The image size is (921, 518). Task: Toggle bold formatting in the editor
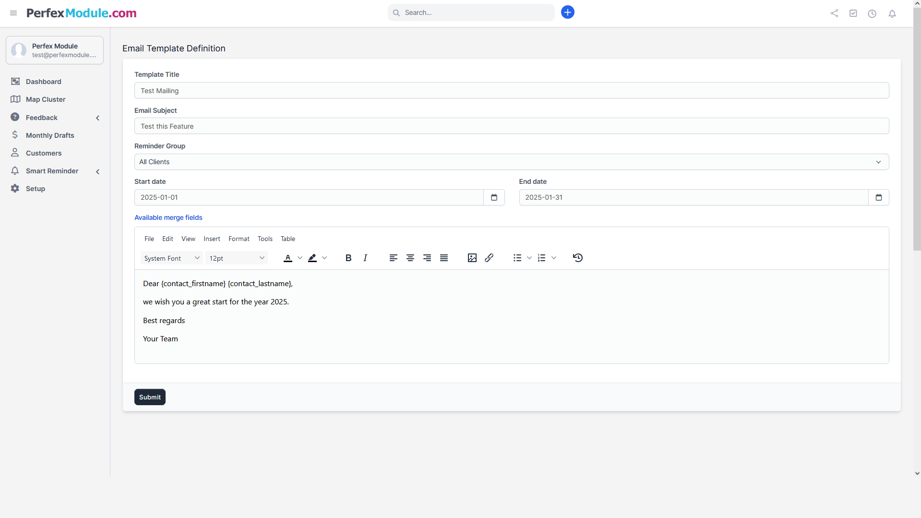348,258
